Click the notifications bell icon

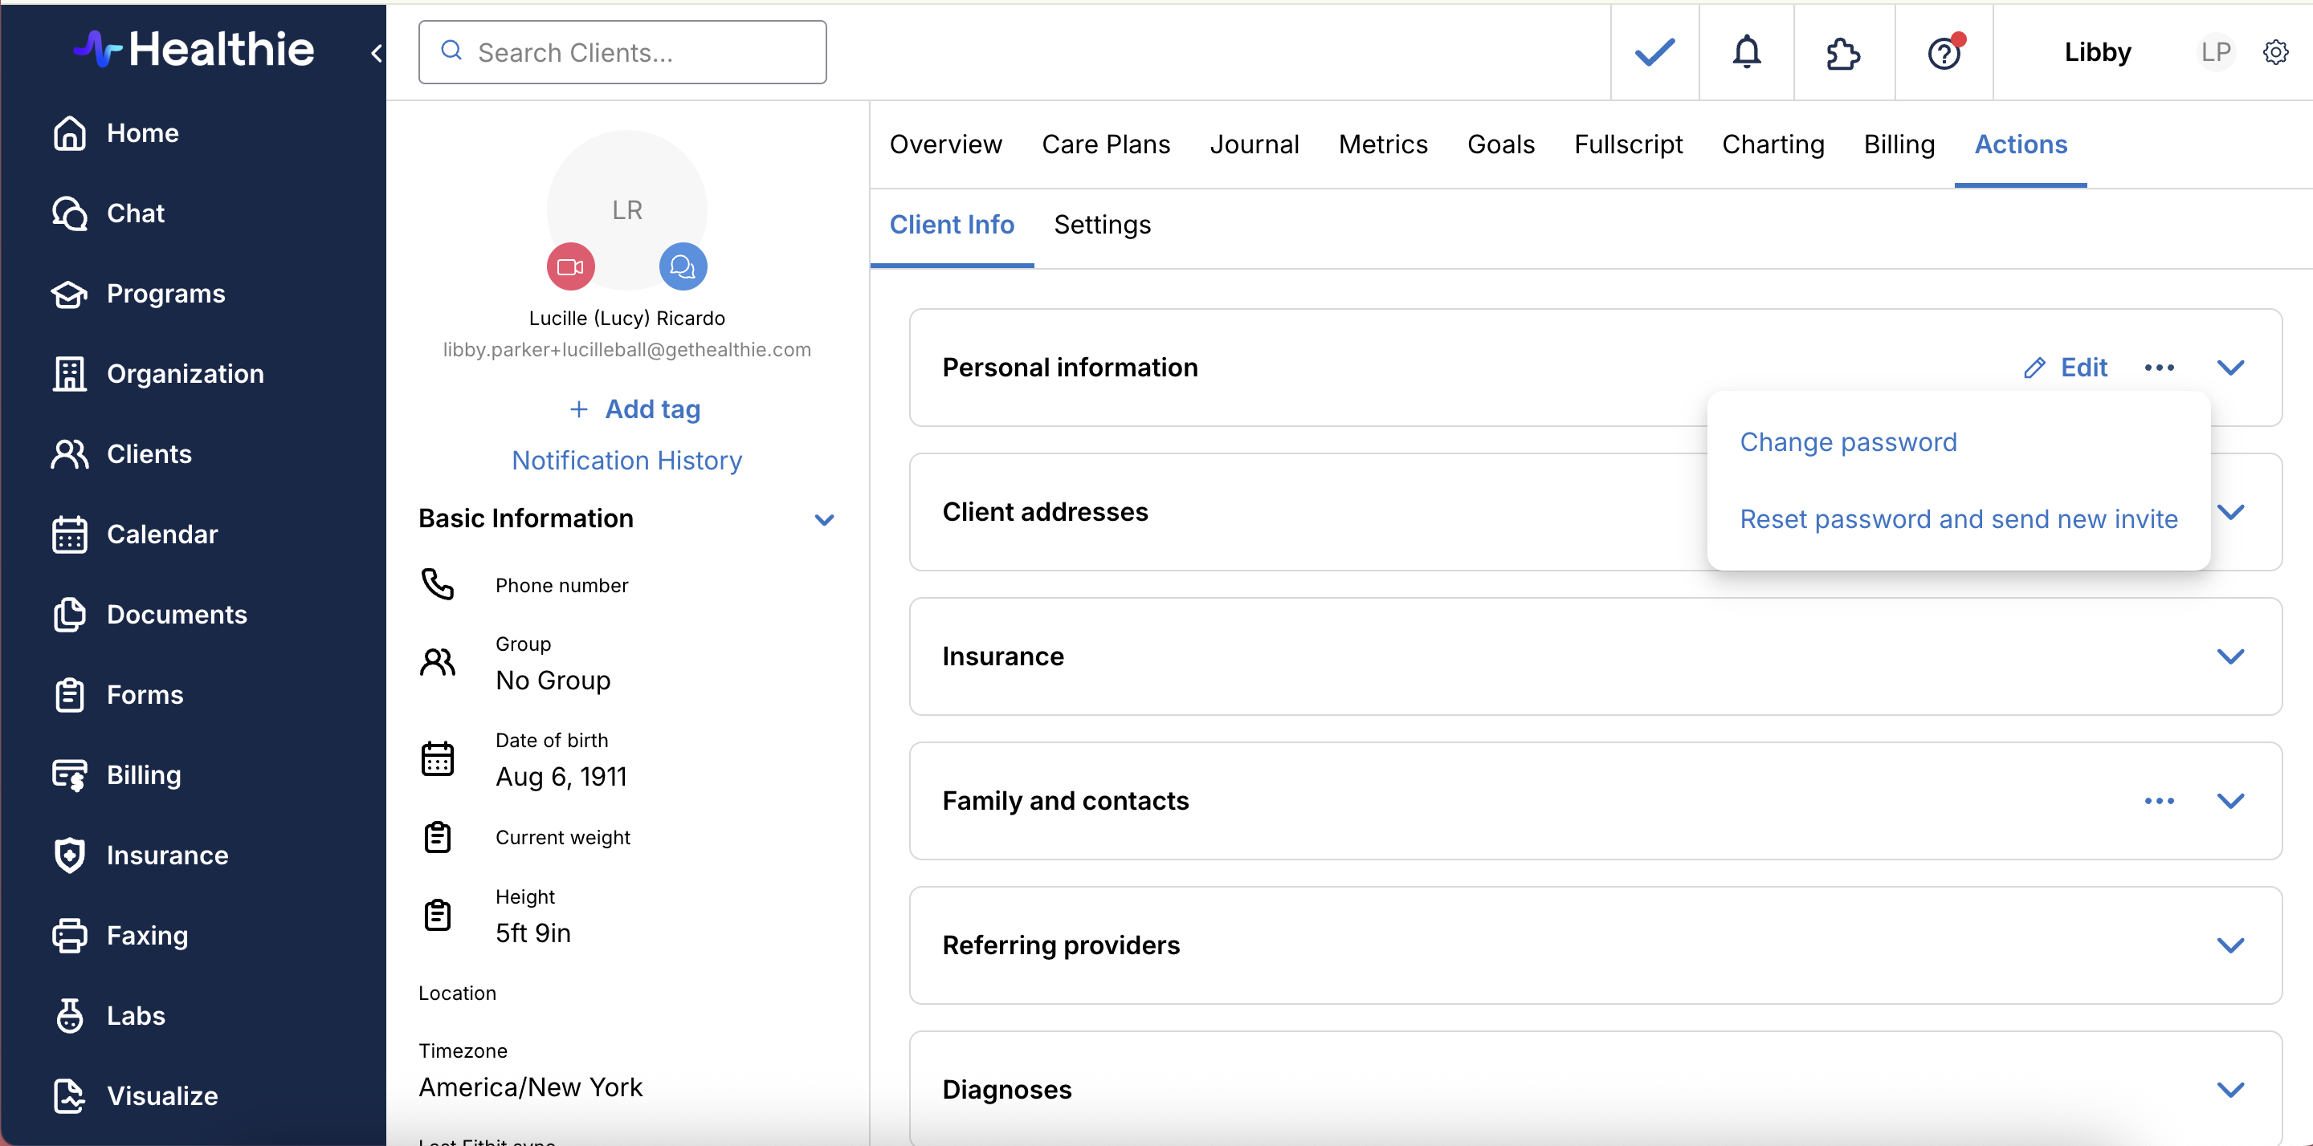pos(1745,52)
